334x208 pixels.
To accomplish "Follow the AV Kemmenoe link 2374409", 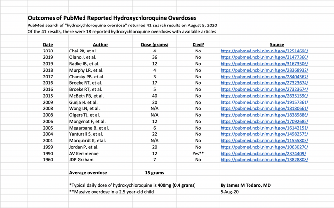I will click(x=263, y=154).
